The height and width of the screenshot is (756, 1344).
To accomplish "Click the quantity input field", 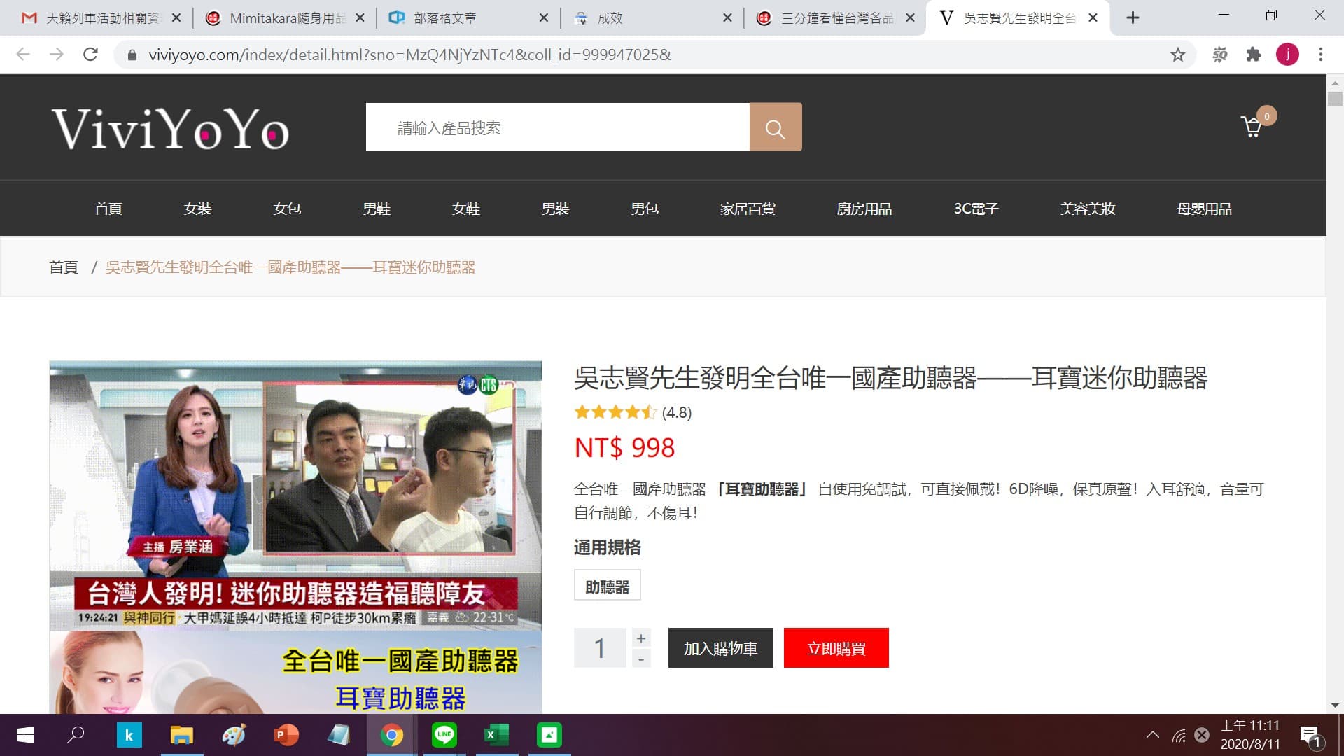I will point(600,648).
